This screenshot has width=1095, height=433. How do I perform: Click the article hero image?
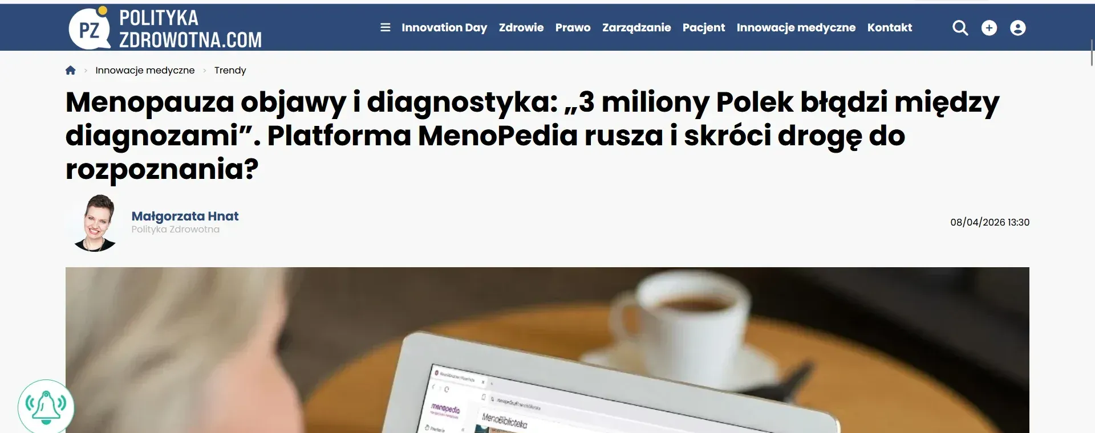(x=547, y=350)
